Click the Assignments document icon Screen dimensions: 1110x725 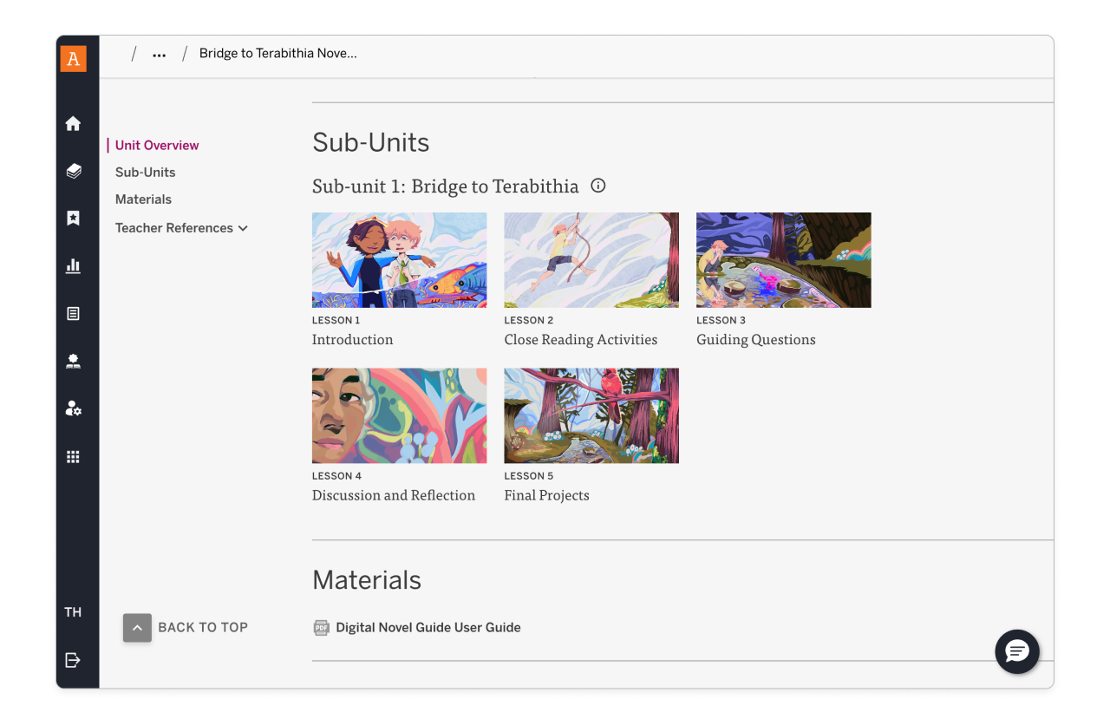coord(74,313)
